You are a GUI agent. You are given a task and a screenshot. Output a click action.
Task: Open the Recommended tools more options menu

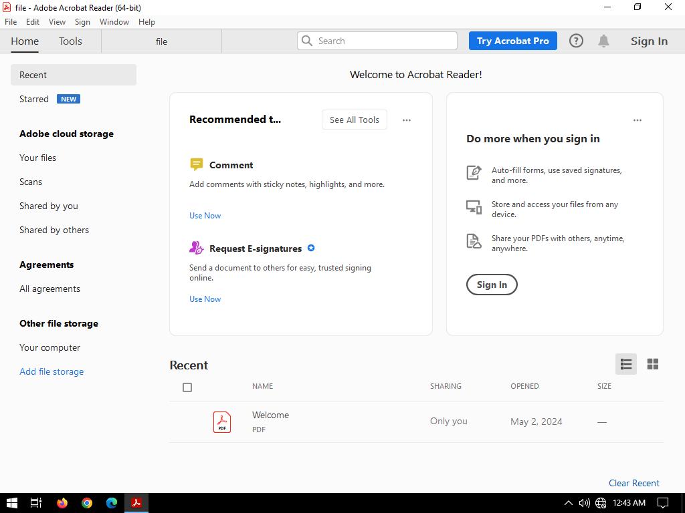point(406,120)
